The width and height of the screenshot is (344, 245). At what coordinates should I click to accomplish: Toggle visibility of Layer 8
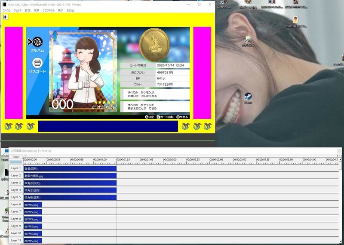16,219
